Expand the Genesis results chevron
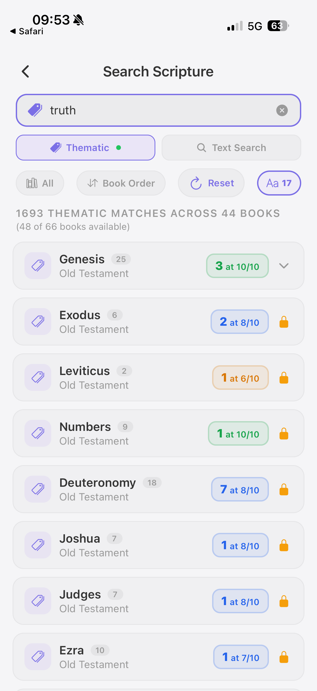This screenshot has height=691, width=317. (284, 266)
